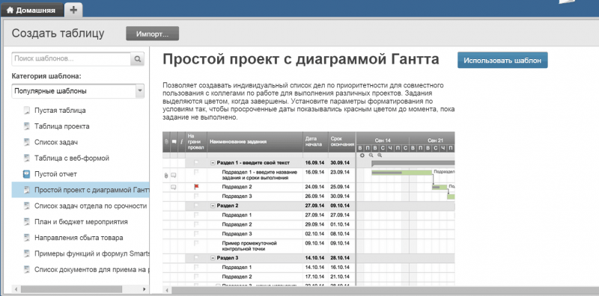
Task: Click the Пустой отчет report icon
Action: (26, 174)
